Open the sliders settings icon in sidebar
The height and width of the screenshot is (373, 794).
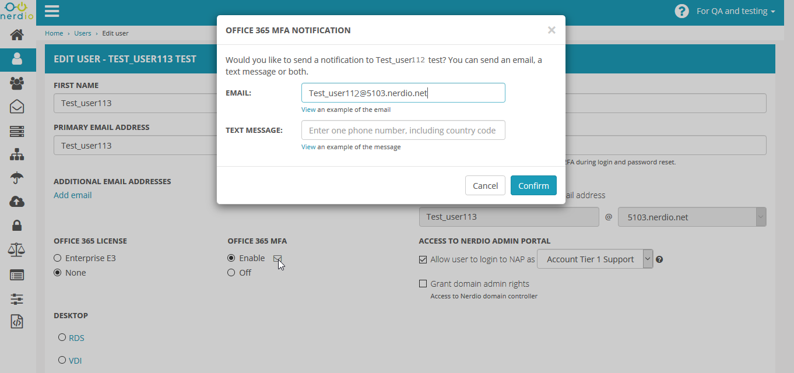point(17,299)
